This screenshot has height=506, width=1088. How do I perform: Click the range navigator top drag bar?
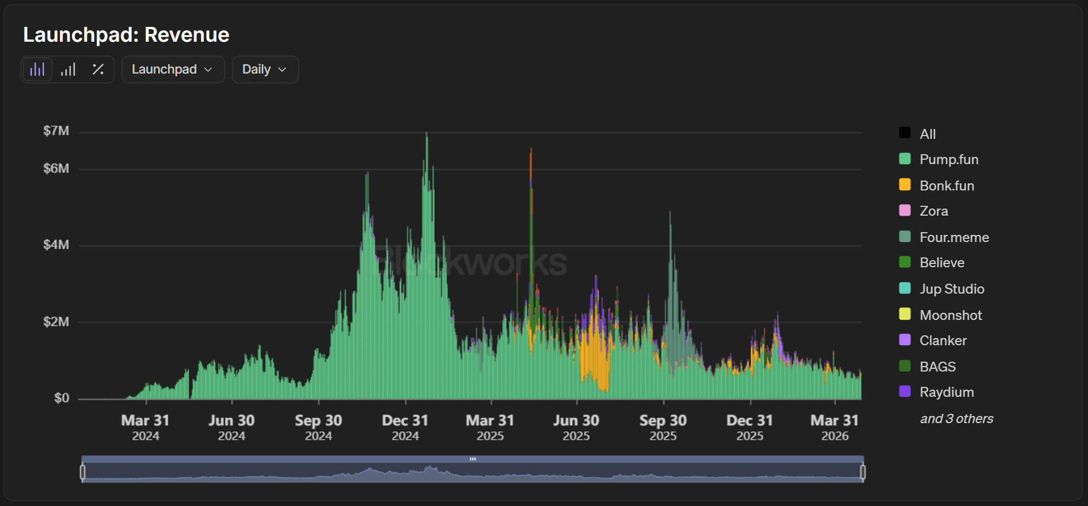click(x=473, y=459)
